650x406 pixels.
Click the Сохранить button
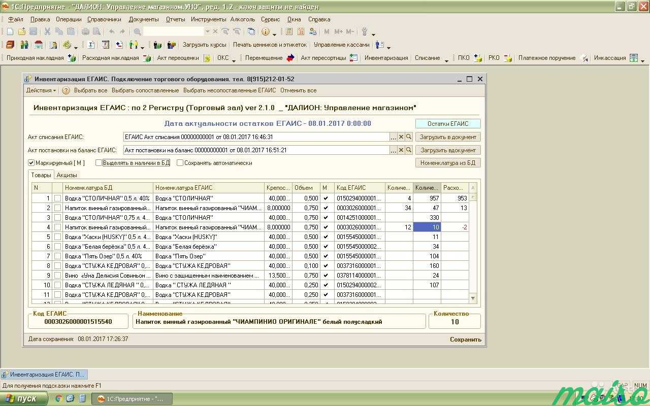pyautogui.click(x=466, y=340)
